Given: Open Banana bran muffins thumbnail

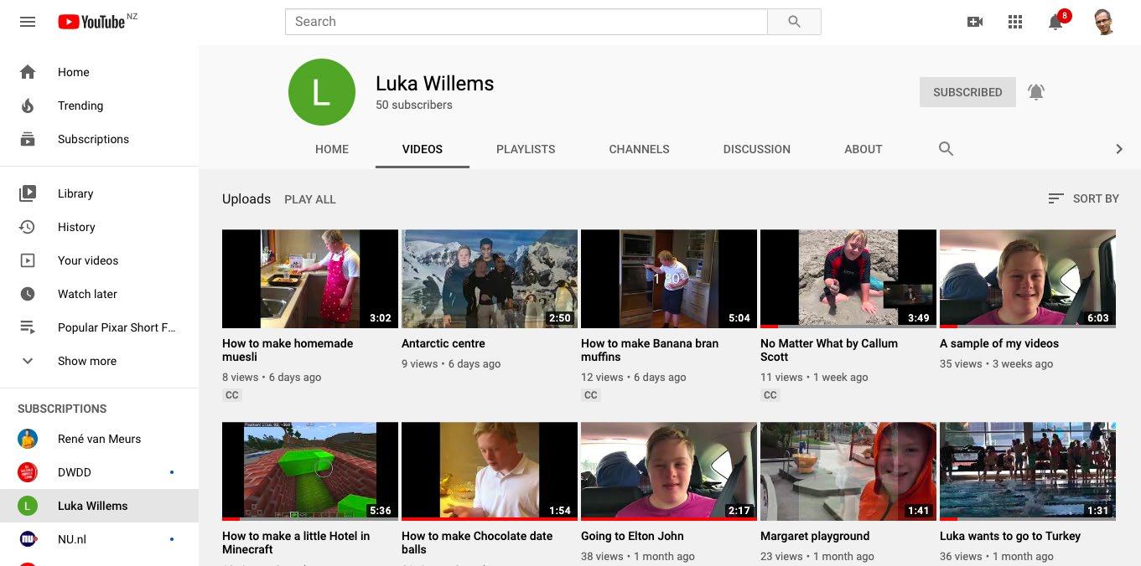Looking at the screenshot, I should point(669,279).
